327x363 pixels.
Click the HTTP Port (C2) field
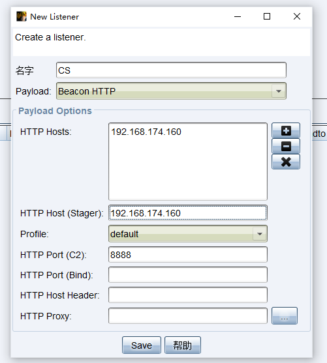tap(188, 255)
